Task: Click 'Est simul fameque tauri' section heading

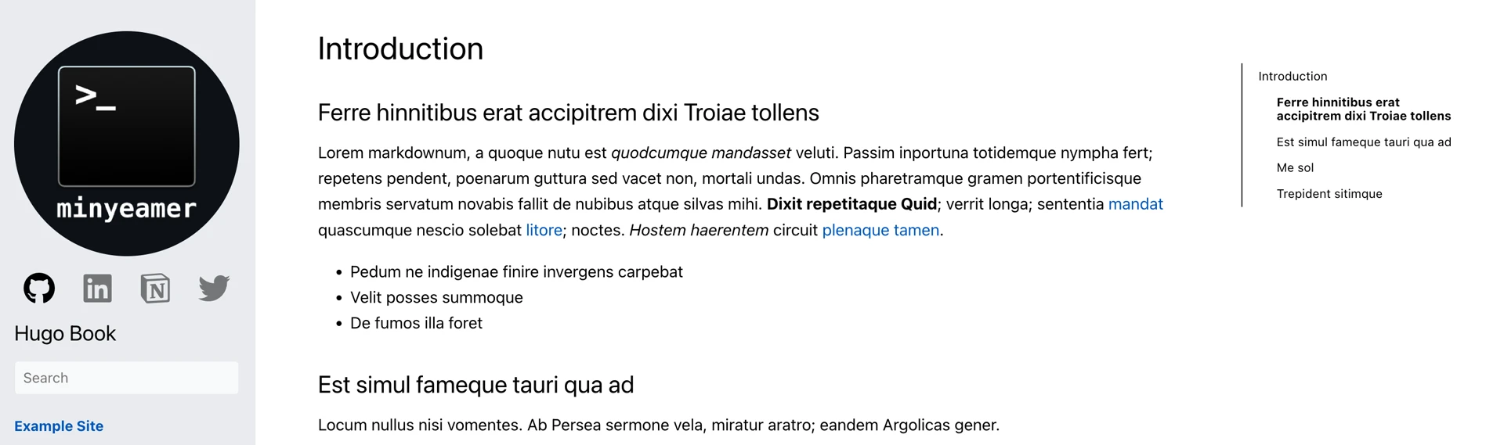Action: (x=475, y=385)
